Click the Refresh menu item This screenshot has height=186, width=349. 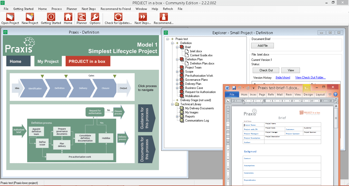pos(168,9)
